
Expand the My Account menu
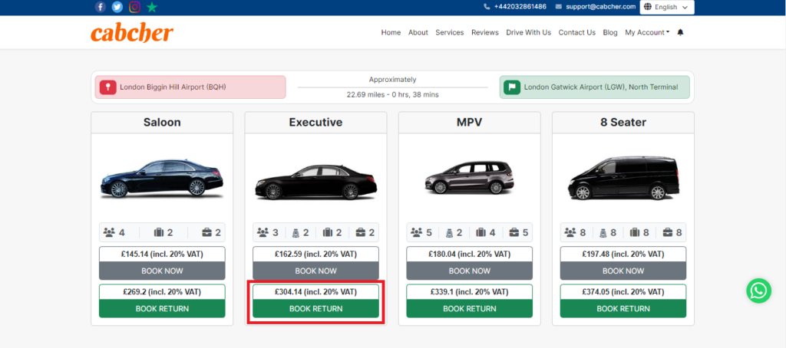point(647,32)
